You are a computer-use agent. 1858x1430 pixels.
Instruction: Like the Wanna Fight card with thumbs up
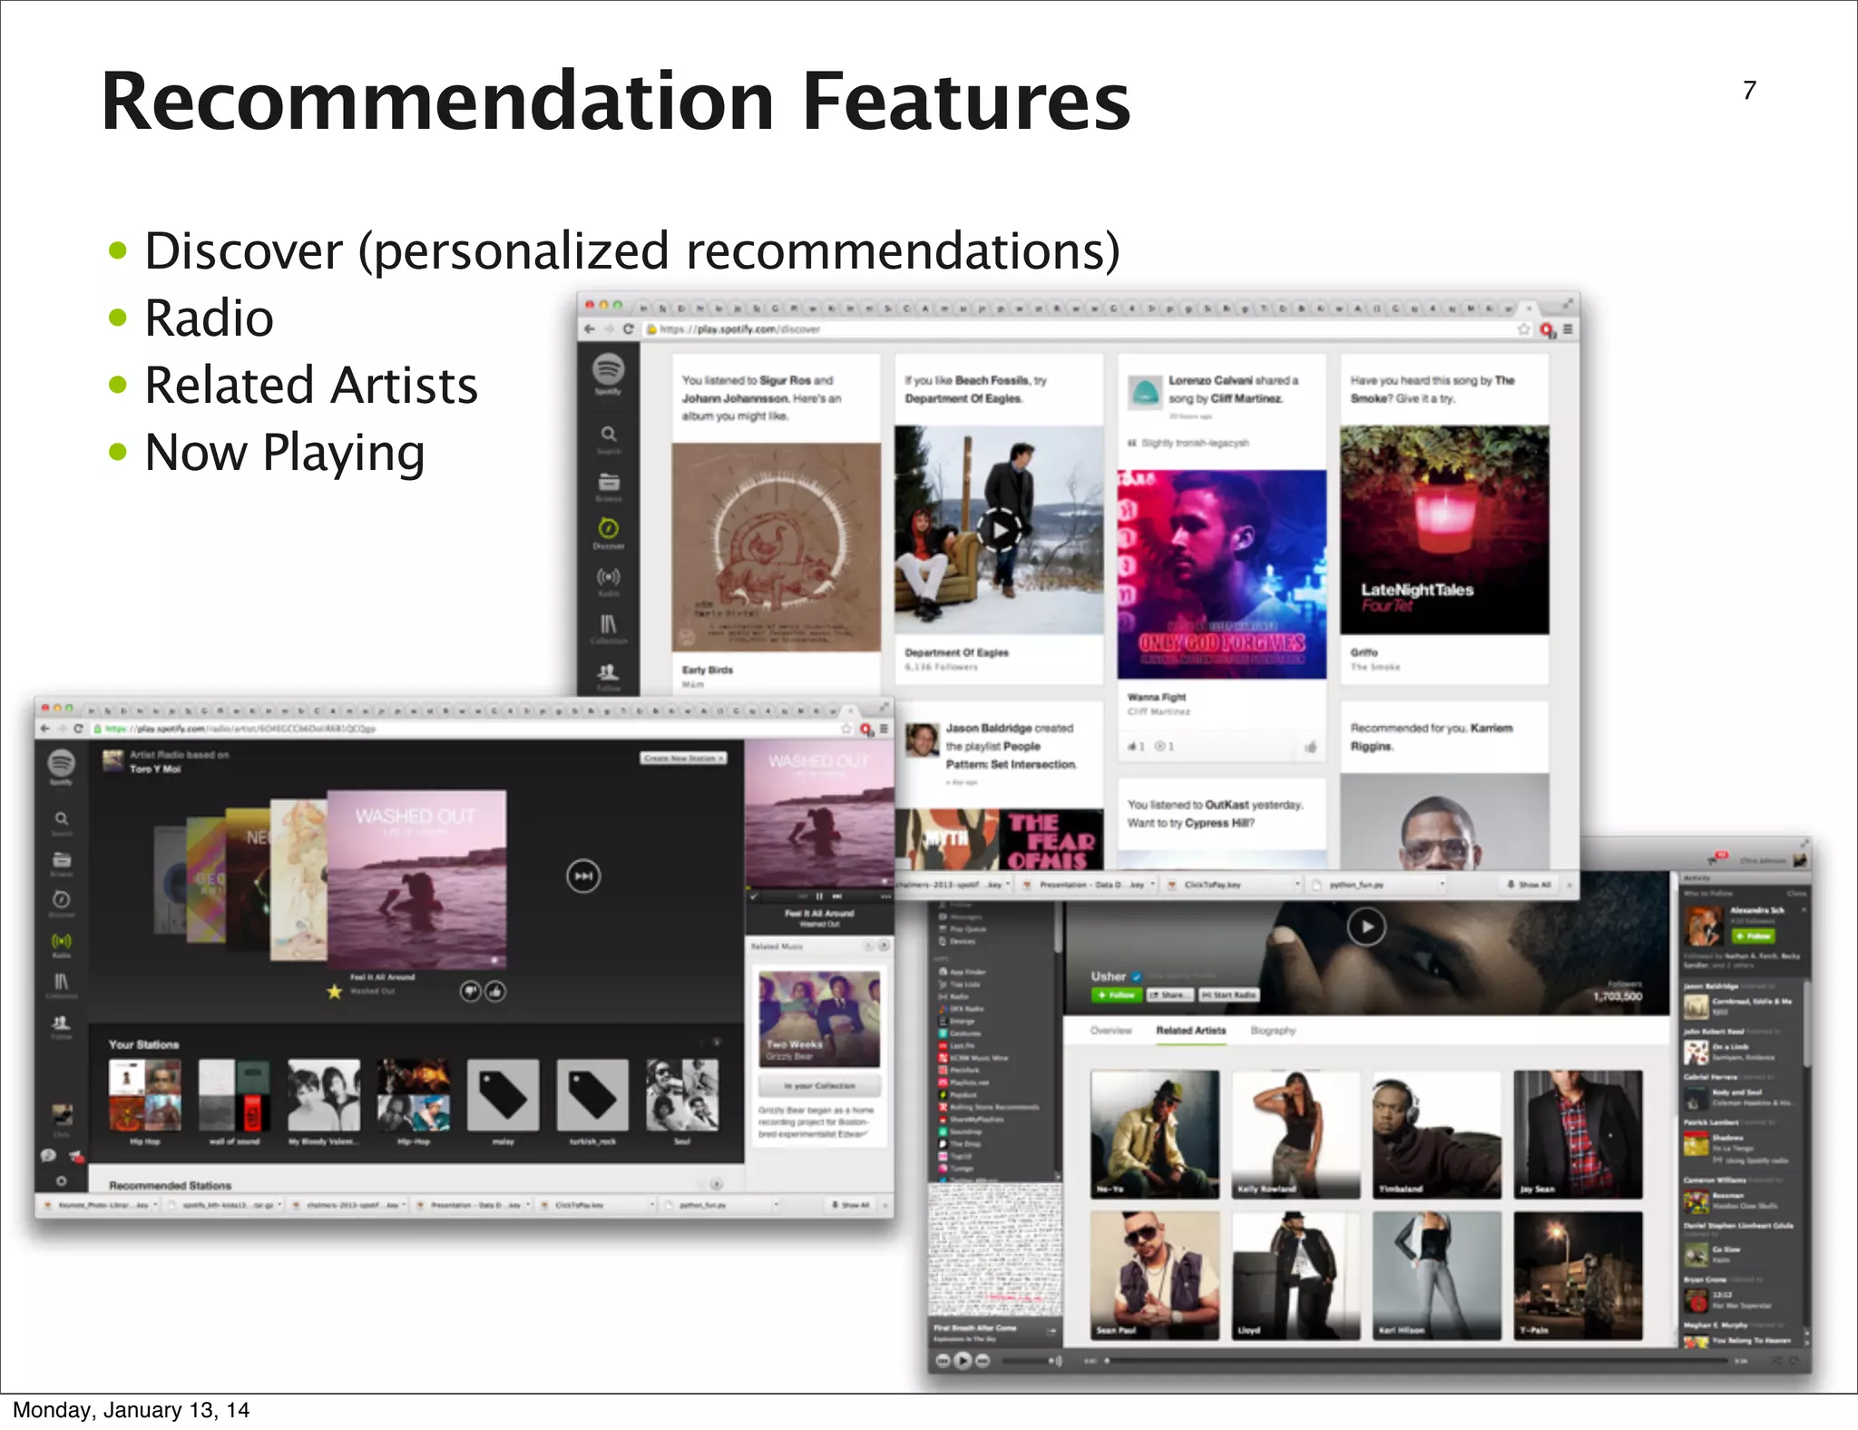(1310, 747)
